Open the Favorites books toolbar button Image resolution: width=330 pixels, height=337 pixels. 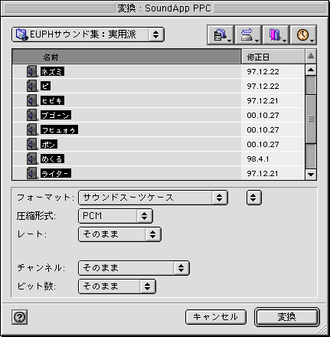coord(276,34)
